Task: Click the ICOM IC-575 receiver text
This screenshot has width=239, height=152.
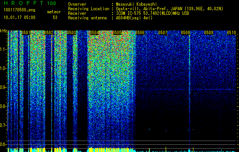Action: click(x=152, y=13)
